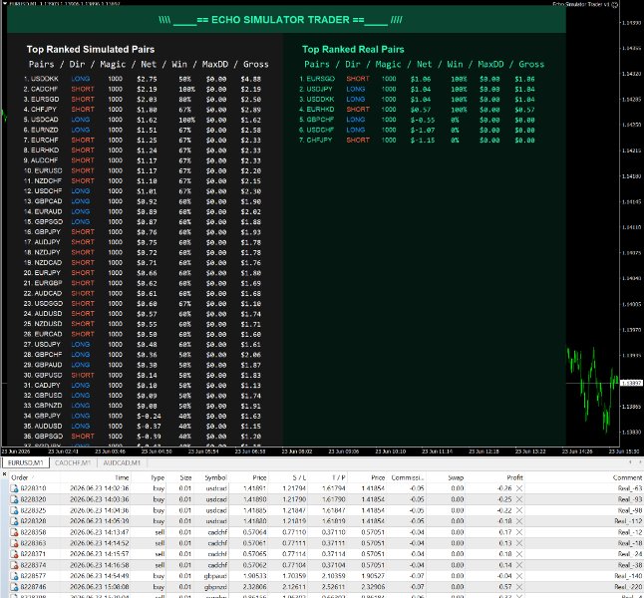Sort by the S / L column header

[x=299, y=477]
